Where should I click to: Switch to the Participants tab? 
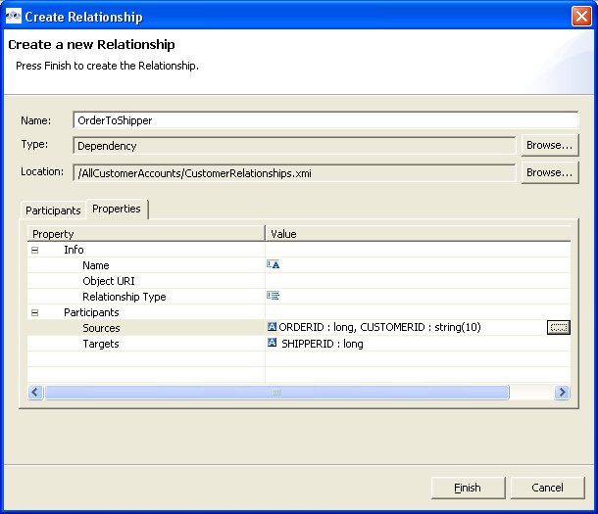(x=53, y=210)
